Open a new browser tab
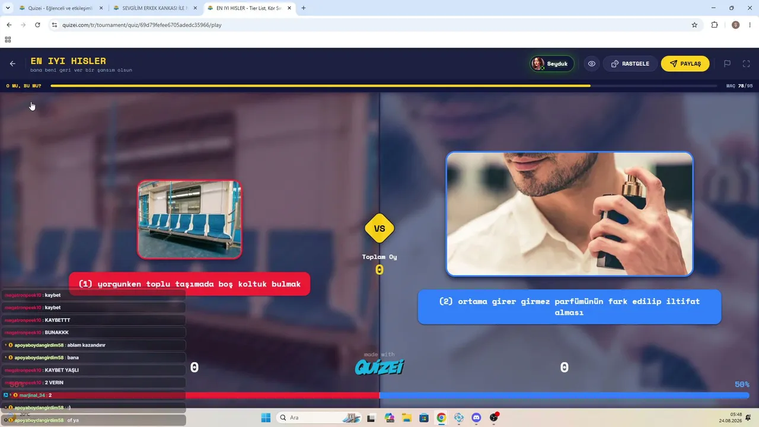Image resolution: width=759 pixels, height=427 pixels. coord(304,8)
